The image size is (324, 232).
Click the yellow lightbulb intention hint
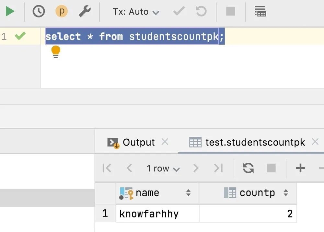pos(56,52)
